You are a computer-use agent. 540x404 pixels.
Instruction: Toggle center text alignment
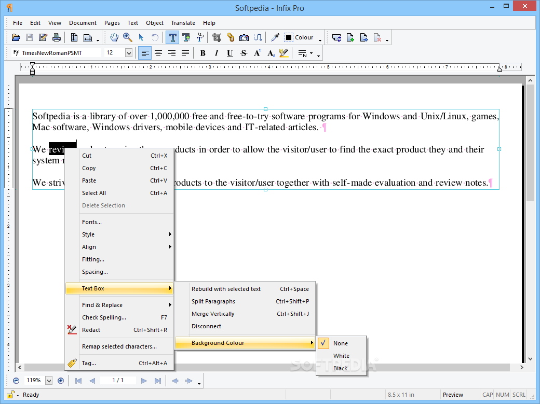coord(158,53)
